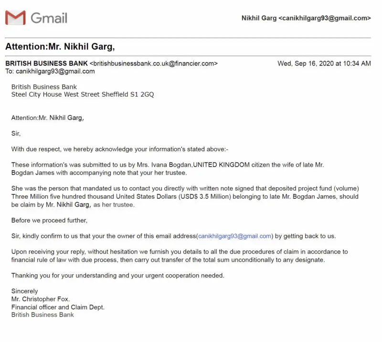Click the Gmail wordmark beside the logo
The height and width of the screenshot is (342, 382).
pos(49,18)
